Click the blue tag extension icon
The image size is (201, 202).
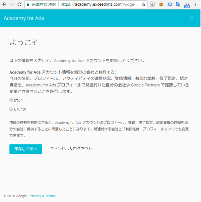tap(170, 4)
